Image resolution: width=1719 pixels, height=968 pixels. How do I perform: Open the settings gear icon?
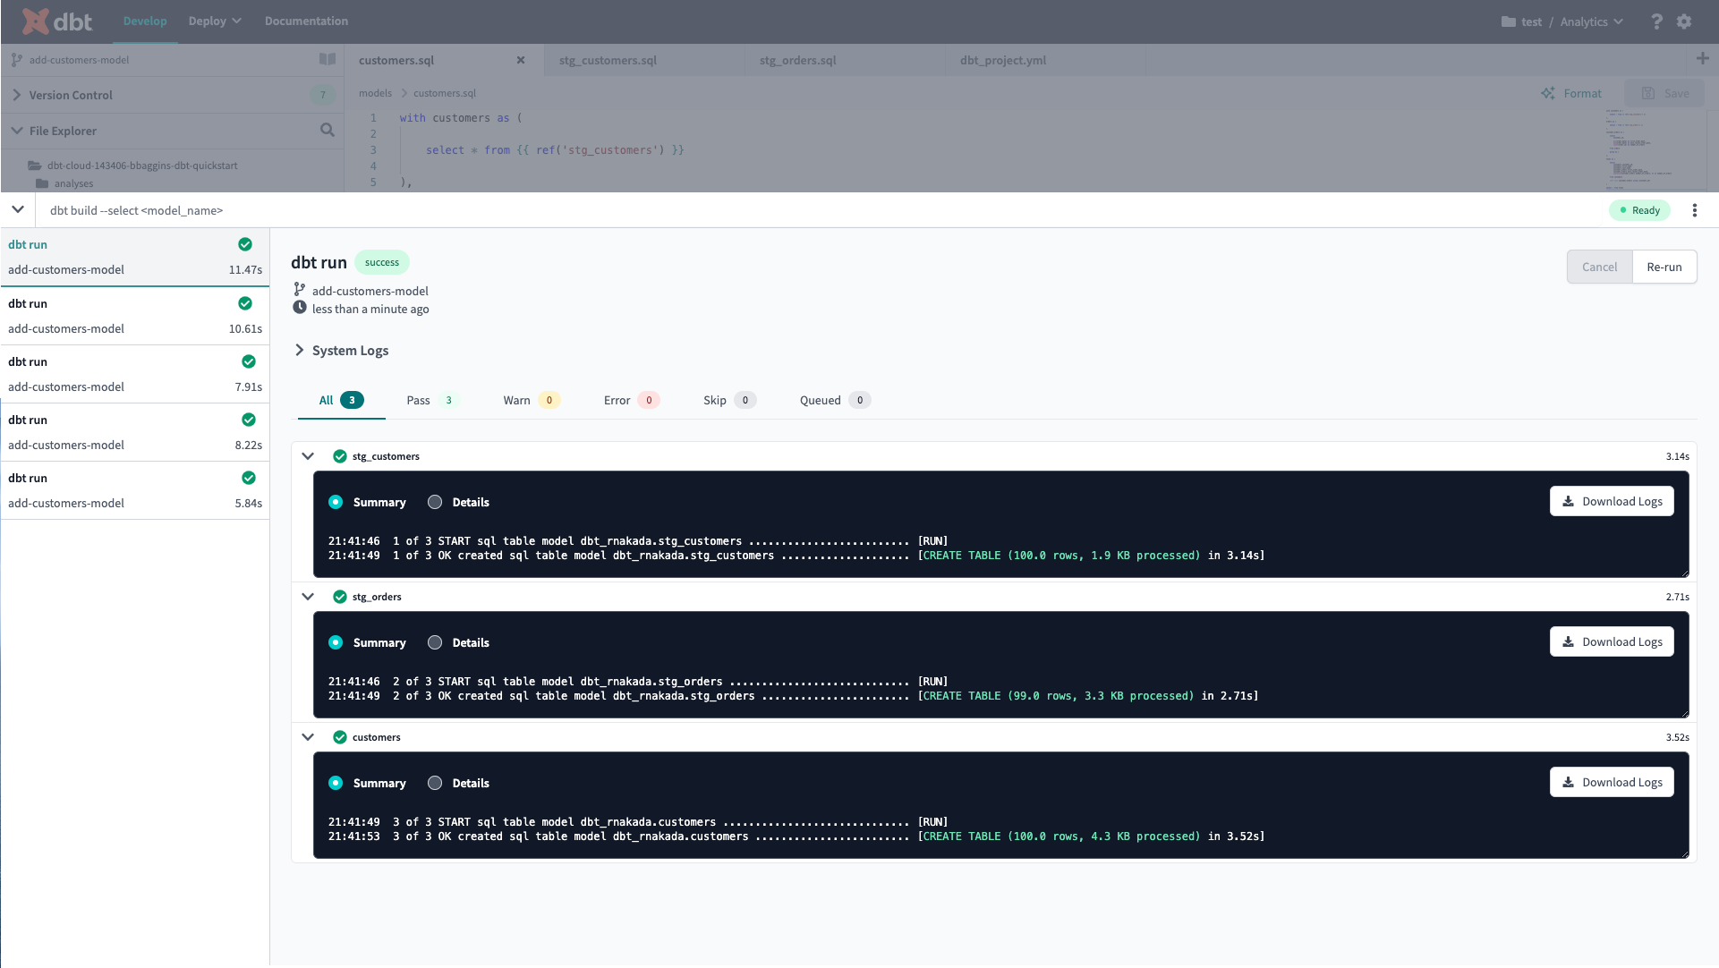coord(1684,21)
